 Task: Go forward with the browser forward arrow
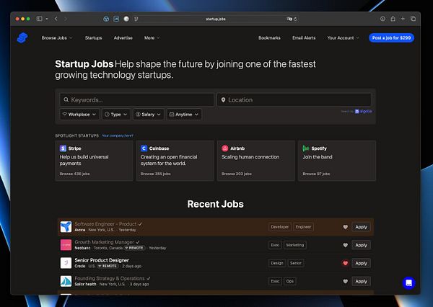(x=66, y=19)
